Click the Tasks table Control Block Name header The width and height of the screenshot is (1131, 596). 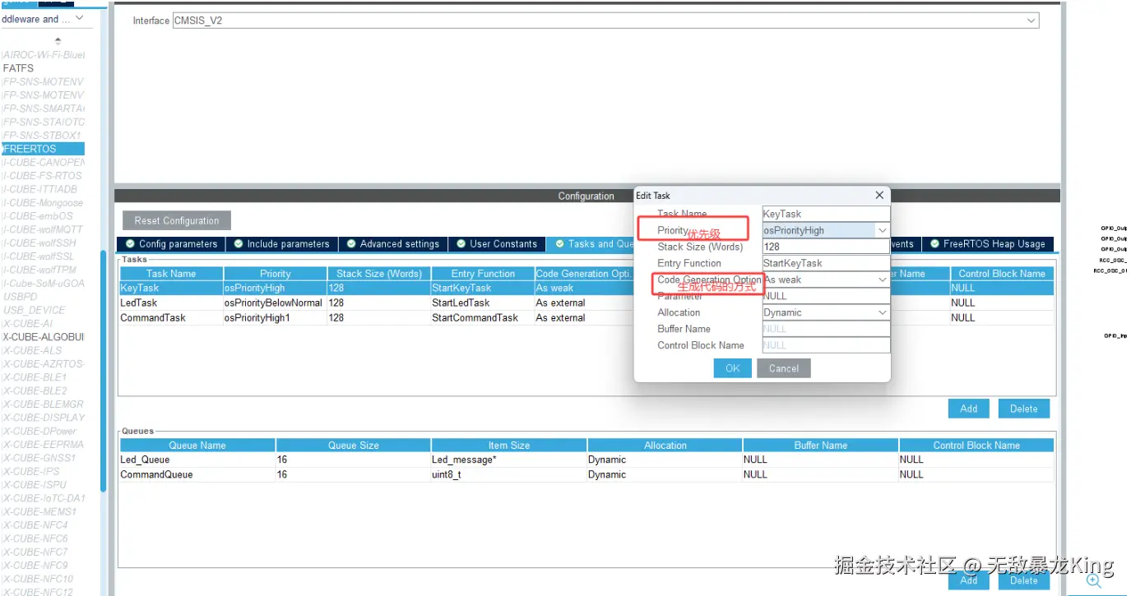coord(1001,274)
